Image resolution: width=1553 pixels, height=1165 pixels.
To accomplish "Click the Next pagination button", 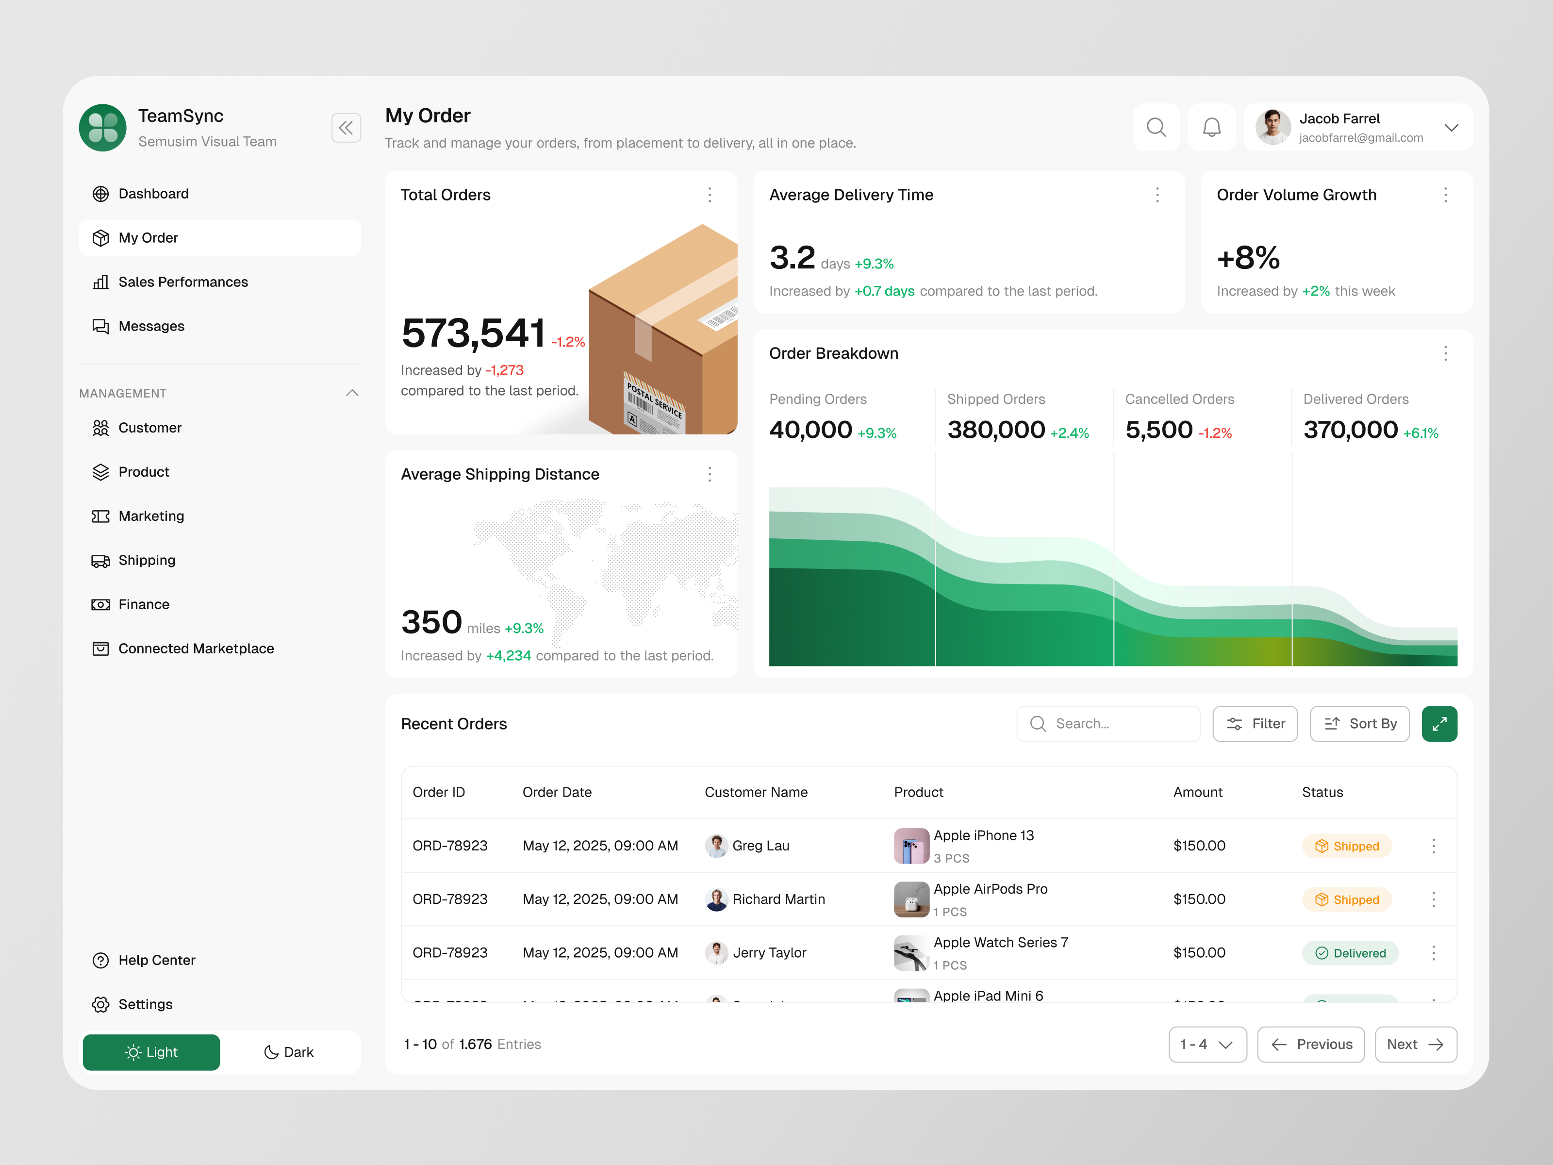I will coord(1415,1044).
